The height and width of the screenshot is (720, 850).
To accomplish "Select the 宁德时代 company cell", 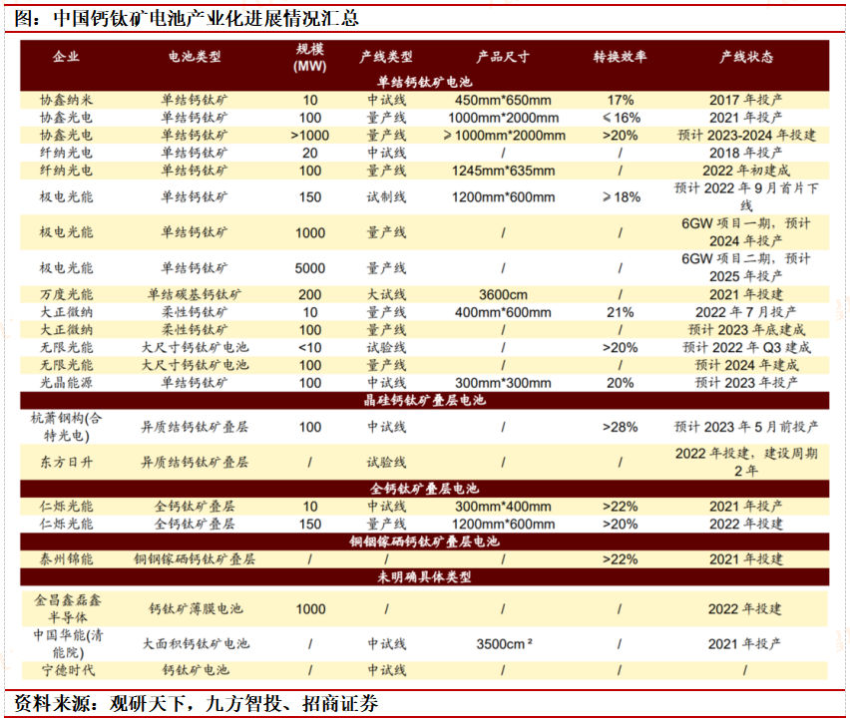I will pos(68,671).
